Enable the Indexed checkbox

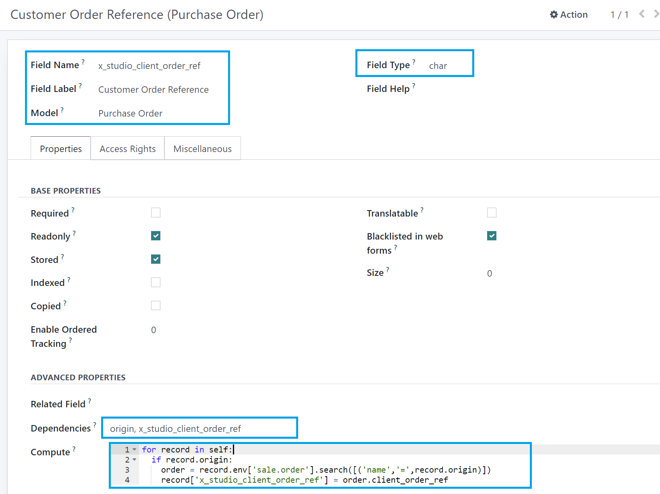(156, 282)
